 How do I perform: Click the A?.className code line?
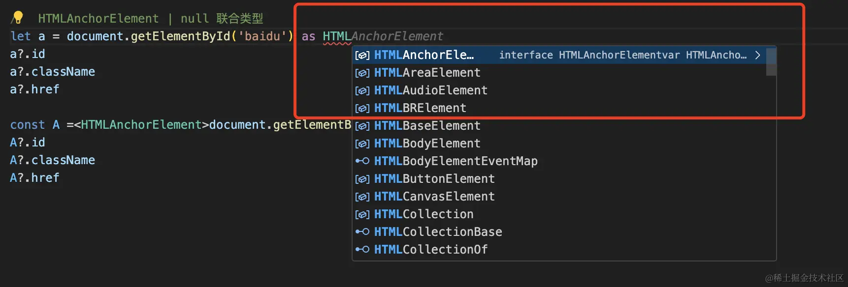point(52,160)
